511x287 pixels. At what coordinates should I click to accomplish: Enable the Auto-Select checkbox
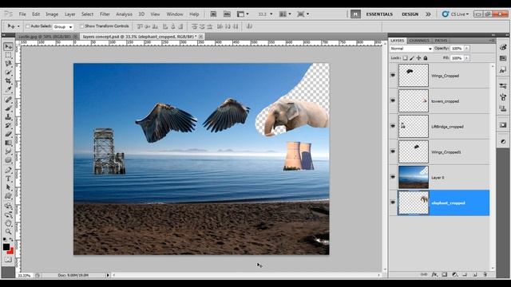(28, 26)
